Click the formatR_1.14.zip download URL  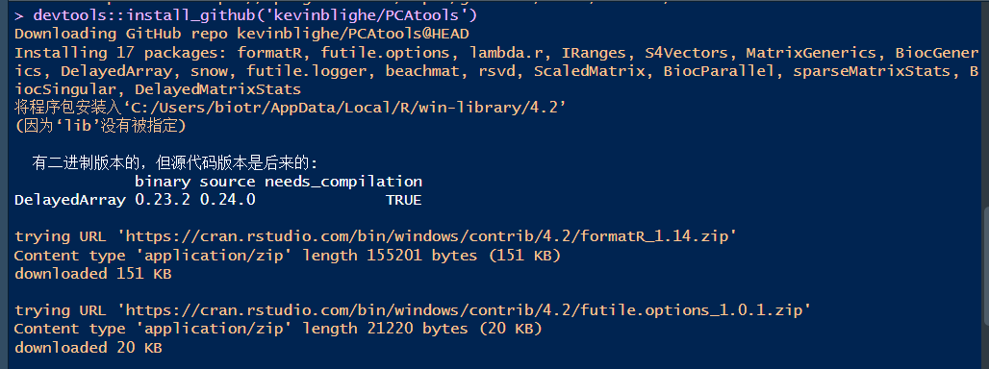tap(432, 236)
